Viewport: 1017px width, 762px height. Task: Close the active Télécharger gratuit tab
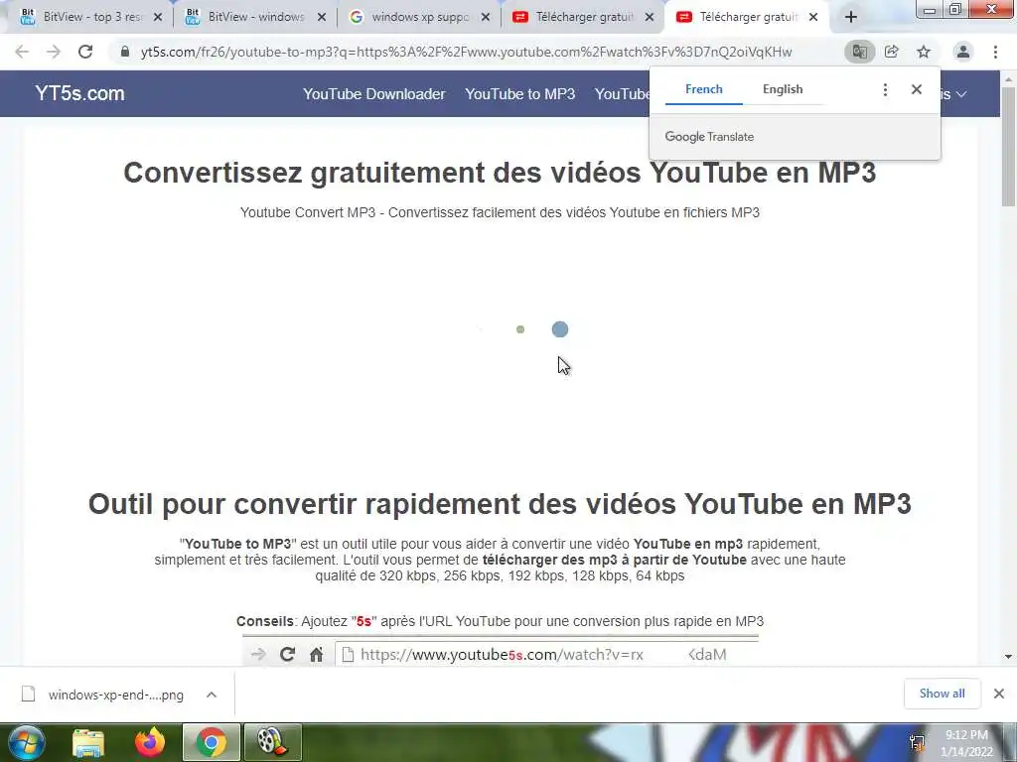[x=813, y=18]
